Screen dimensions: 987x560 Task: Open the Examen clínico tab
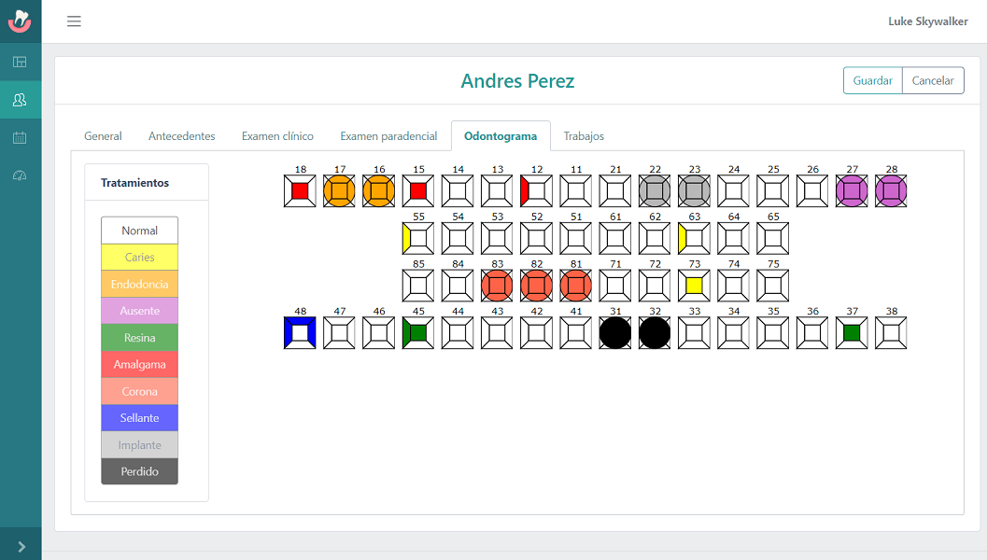click(x=277, y=136)
